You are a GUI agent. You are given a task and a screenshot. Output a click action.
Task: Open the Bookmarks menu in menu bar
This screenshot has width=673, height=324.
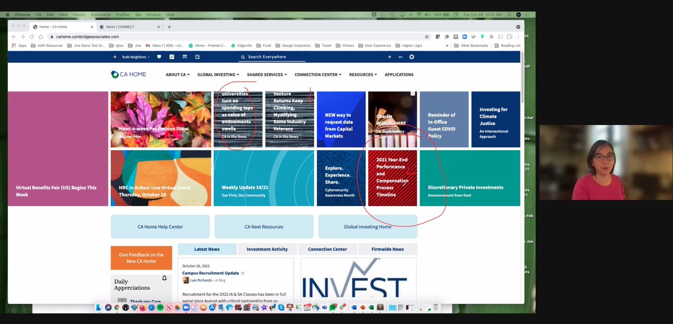coord(102,14)
